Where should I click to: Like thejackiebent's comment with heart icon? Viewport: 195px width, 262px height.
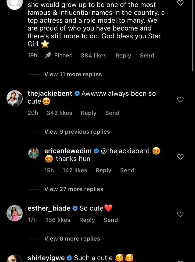point(180,100)
